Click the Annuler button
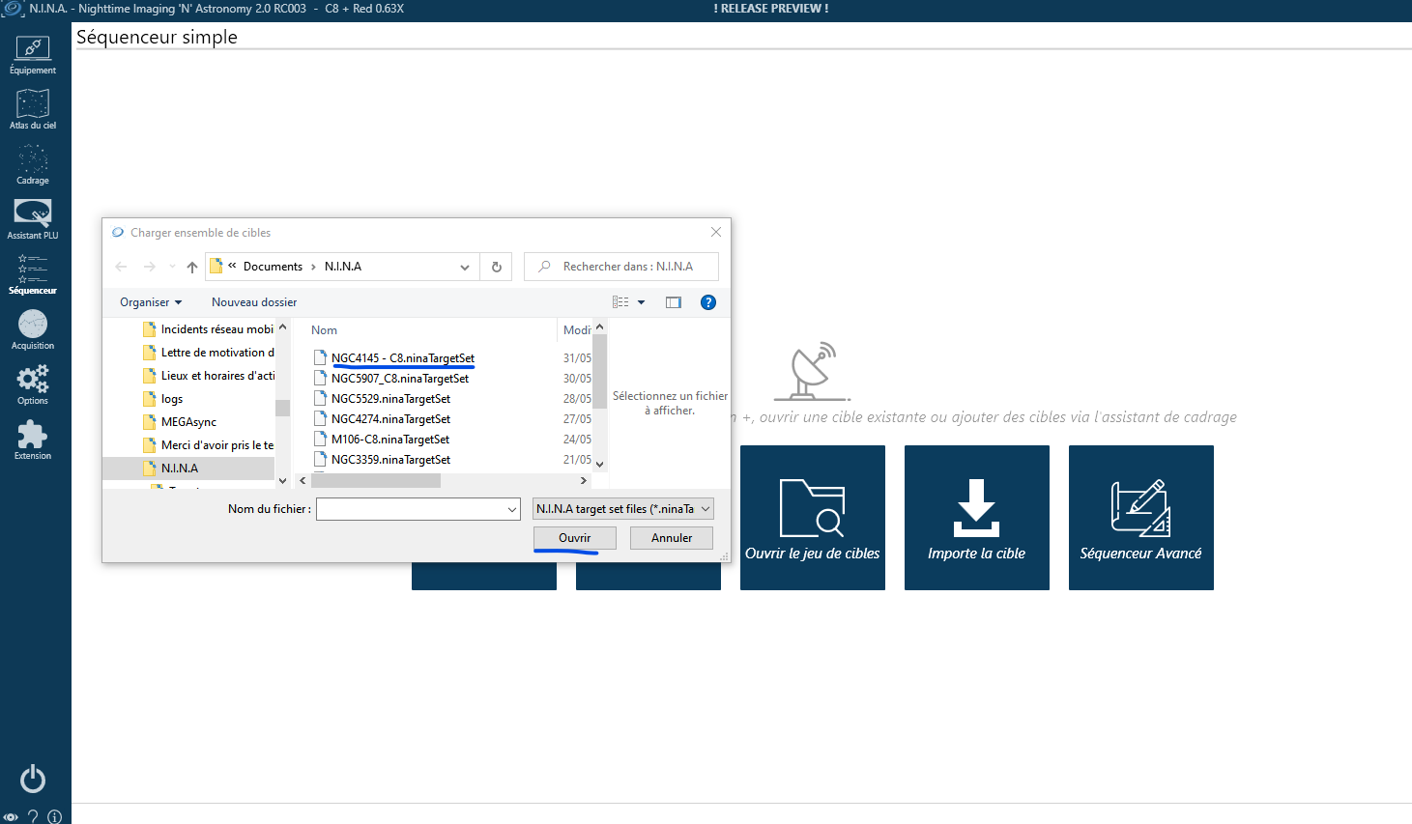The height and width of the screenshot is (824, 1412). coord(672,538)
